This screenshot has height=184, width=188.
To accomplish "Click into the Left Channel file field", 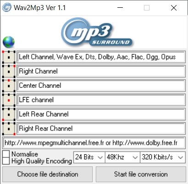I will click(x=101, y=57).
